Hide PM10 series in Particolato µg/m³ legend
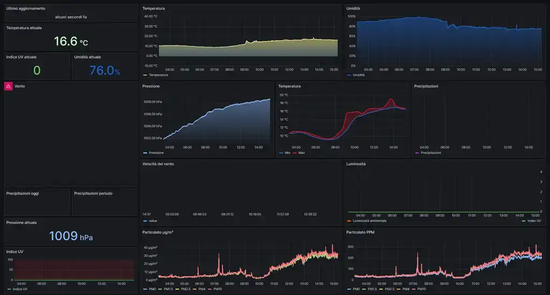The width and height of the screenshot is (550, 295). point(218,289)
